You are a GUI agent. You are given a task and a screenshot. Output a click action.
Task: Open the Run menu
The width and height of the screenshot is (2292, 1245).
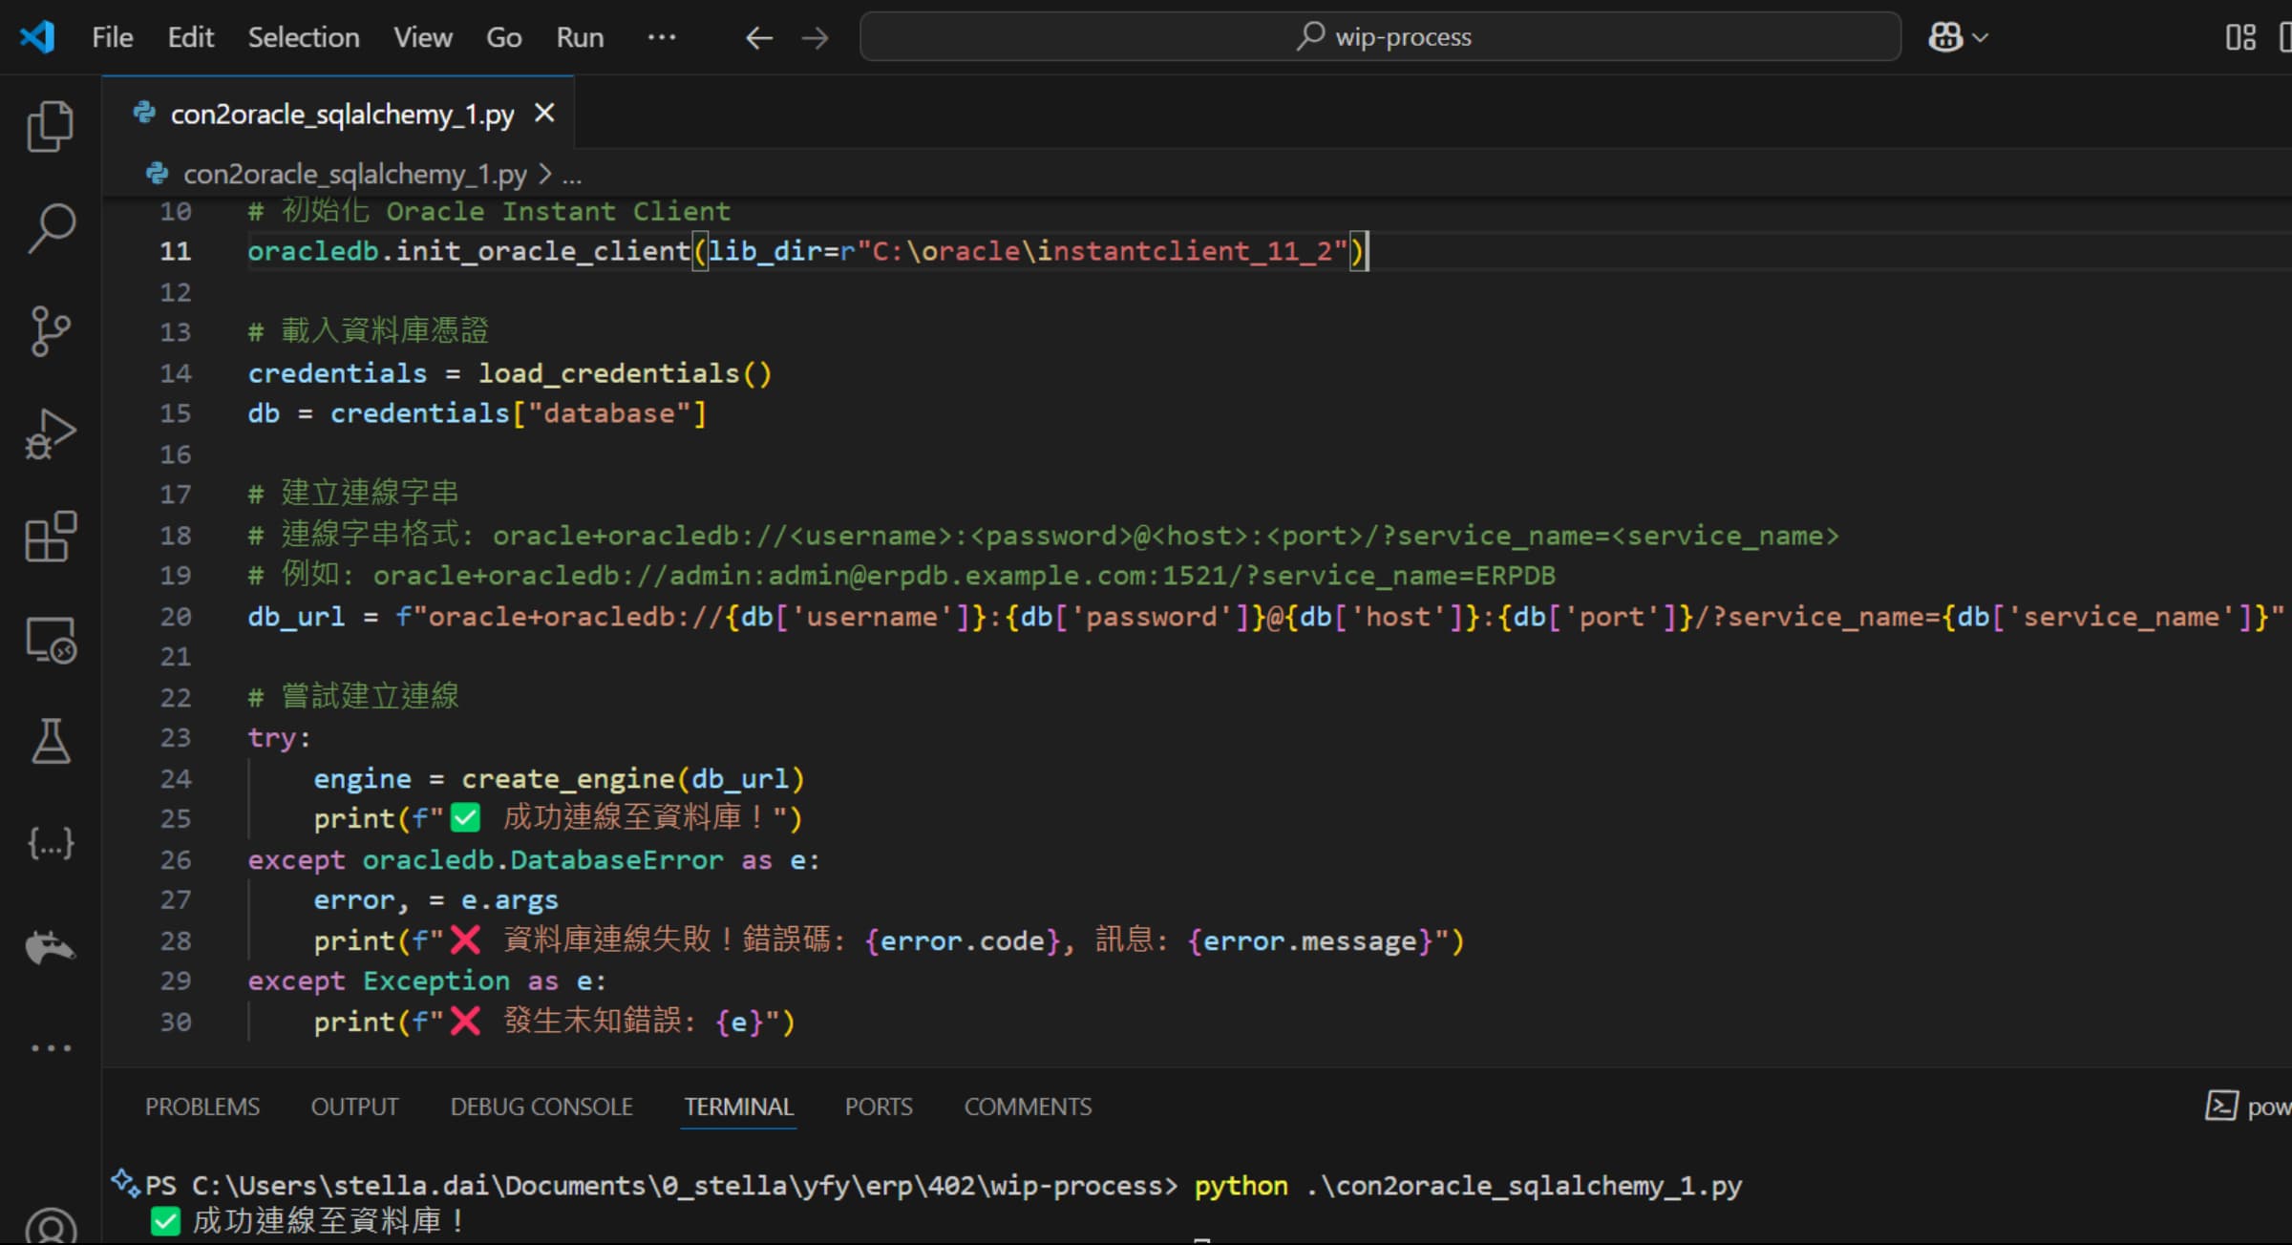(580, 37)
